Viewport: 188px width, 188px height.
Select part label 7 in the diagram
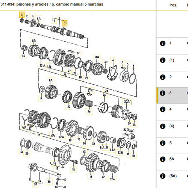pos(122,62)
